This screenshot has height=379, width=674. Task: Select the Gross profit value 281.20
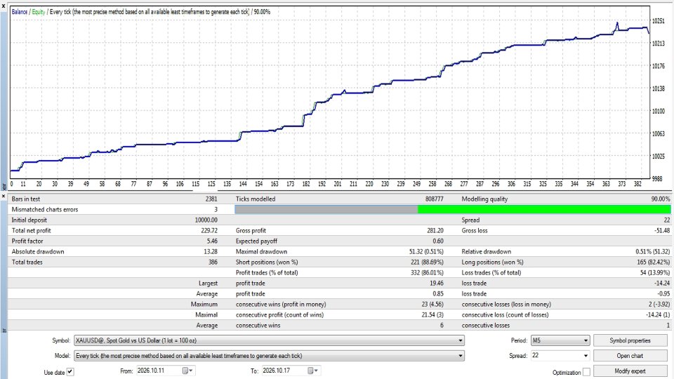(435, 230)
